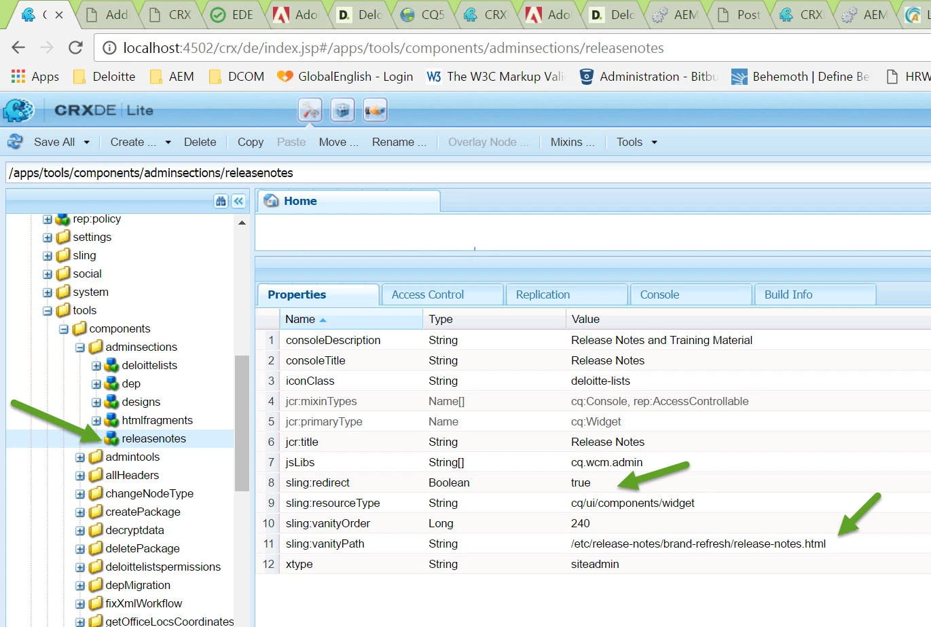931x627 pixels.
Task: Collapse the navigation panel with double-arrow icon
Action: pos(238,201)
